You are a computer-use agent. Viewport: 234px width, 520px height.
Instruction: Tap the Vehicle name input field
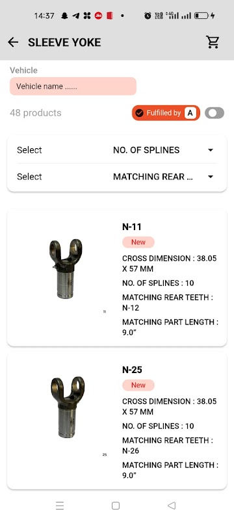(73, 86)
